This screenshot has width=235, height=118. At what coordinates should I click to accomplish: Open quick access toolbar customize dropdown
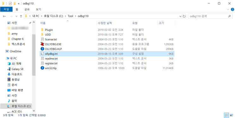(x=19, y=3)
